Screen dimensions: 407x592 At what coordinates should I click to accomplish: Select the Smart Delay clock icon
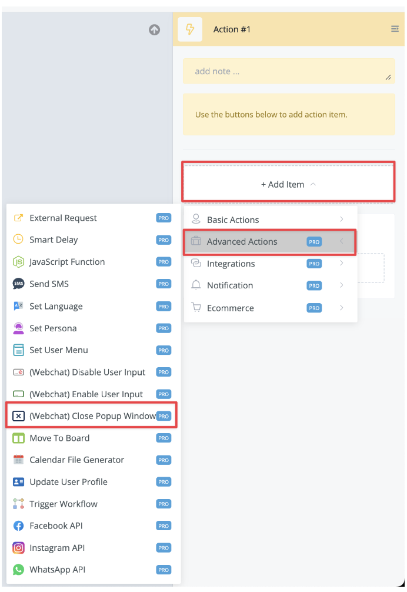18,240
